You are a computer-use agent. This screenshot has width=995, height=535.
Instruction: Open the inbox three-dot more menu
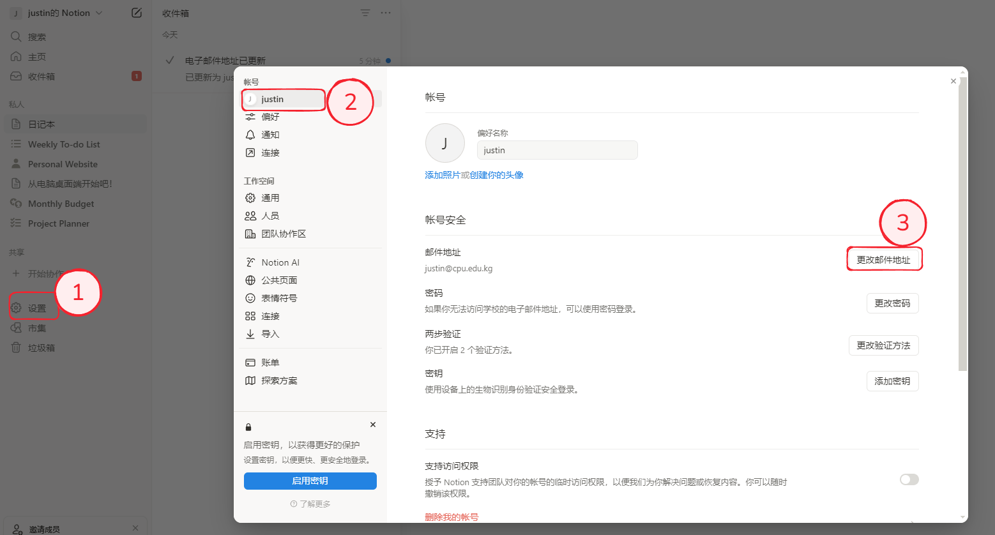[x=386, y=13]
